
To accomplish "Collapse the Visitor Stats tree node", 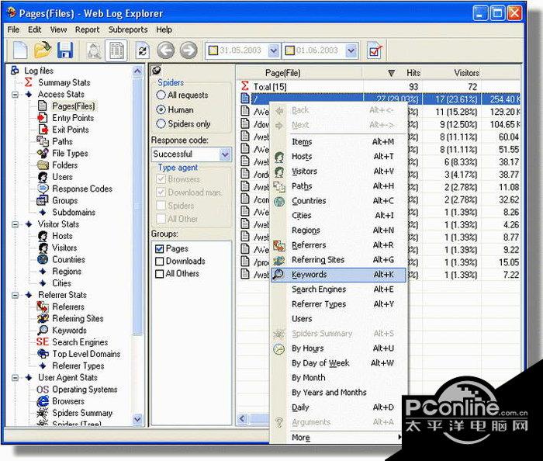I will click(15, 224).
